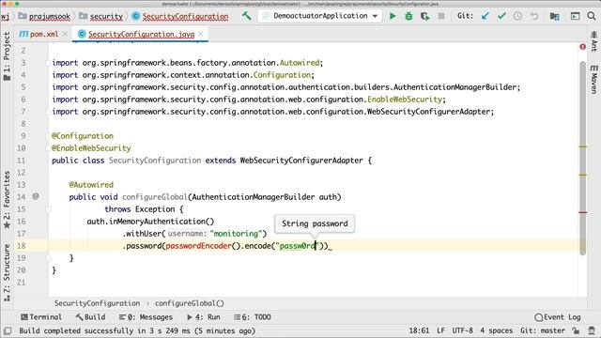Click the security breadcrumb folder
Screen dimensions: 601x338
pos(101,17)
